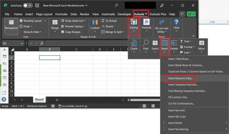Screen dimensions: 229x134
Task: Click the Save disk icon in title bar
Action: click(x=37, y=5)
